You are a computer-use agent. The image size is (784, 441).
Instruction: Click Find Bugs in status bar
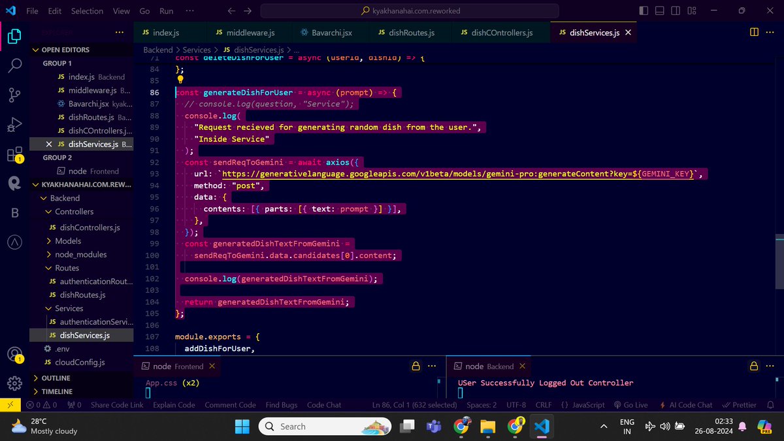282,405
